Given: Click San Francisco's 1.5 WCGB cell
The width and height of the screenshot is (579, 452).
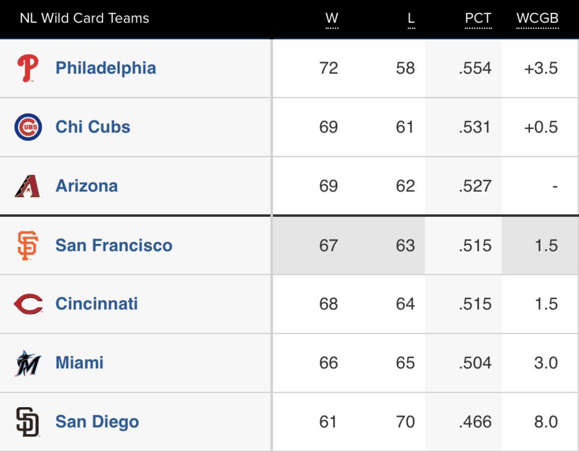Looking at the screenshot, I should (546, 245).
